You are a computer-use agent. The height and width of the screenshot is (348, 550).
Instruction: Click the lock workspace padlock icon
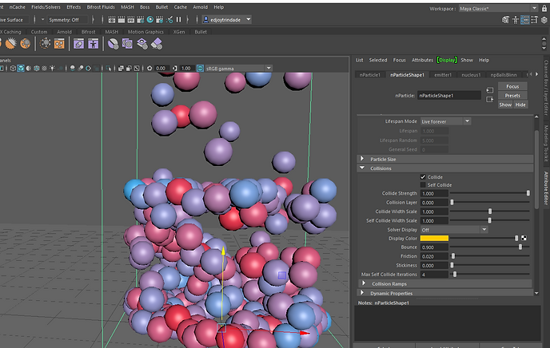pos(544,9)
